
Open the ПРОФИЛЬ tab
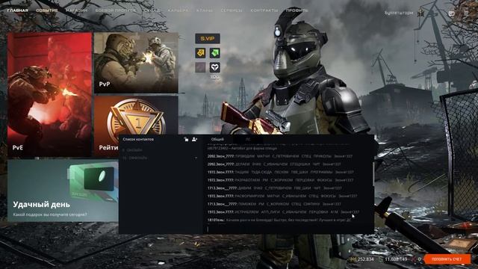point(297,10)
